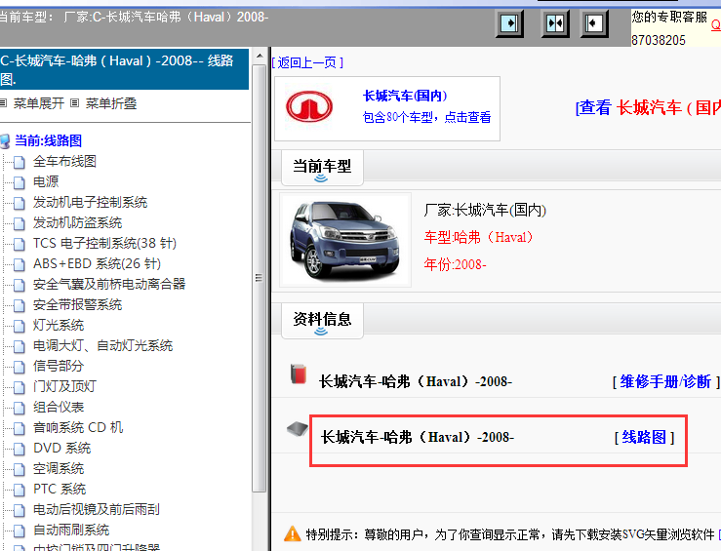Click page icon beside 灯光系统

click(x=20, y=326)
